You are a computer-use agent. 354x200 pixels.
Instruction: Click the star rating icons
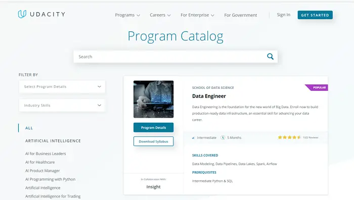point(289,137)
